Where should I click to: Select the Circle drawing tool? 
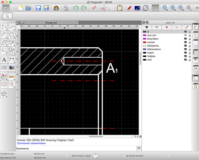(x=12, y=35)
